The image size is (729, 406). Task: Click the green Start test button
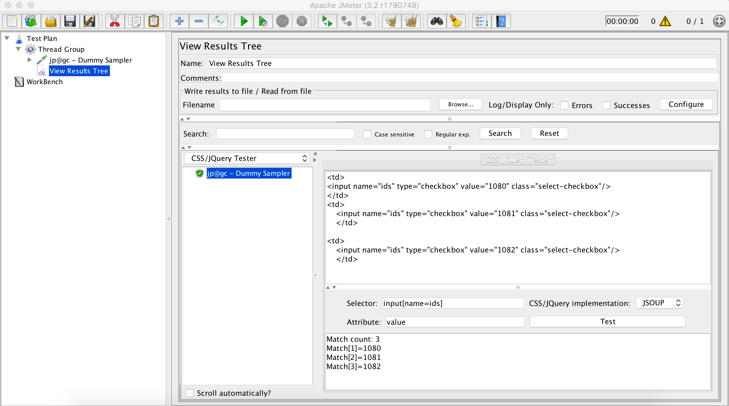pos(244,21)
